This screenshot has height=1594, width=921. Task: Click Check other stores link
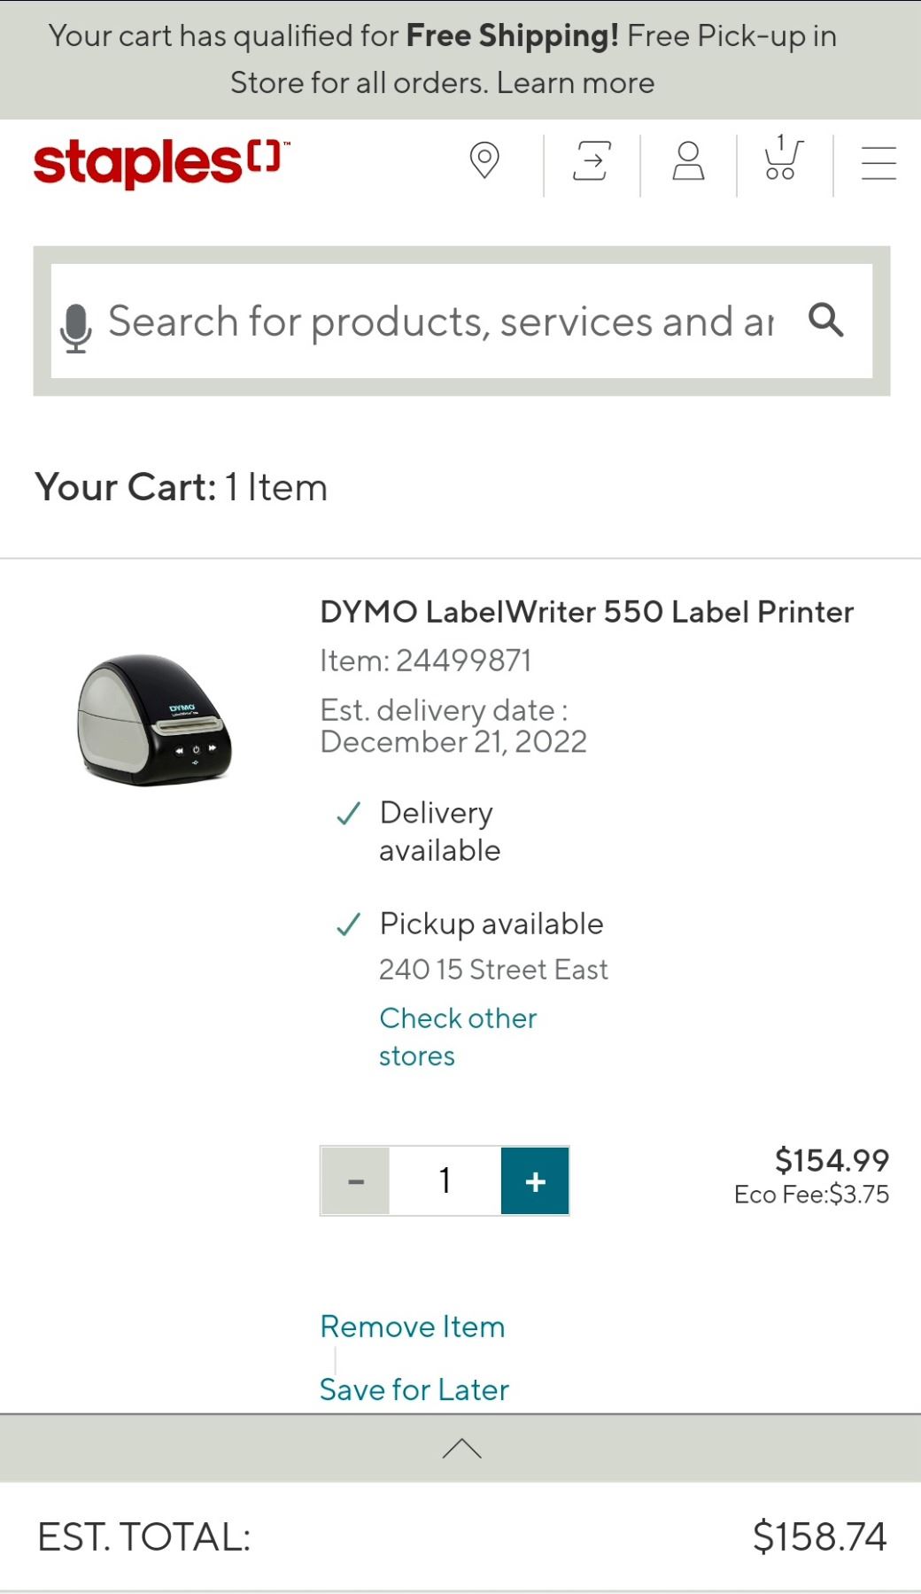click(457, 1036)
